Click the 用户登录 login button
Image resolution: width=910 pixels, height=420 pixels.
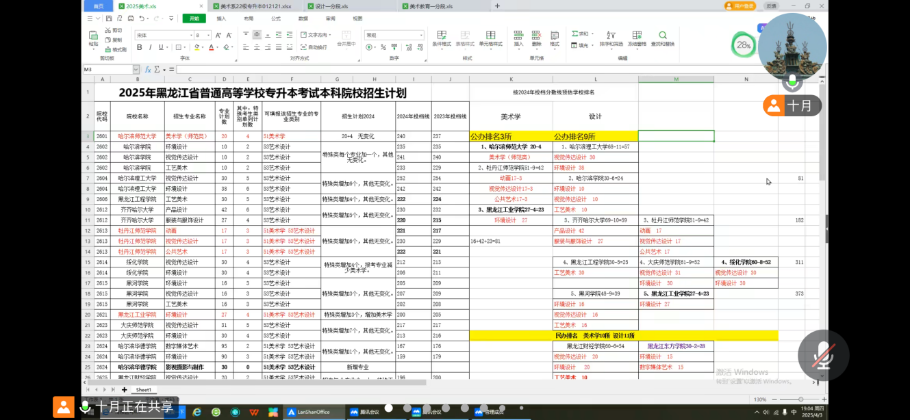pyautogui.click(x=740, y=6)
